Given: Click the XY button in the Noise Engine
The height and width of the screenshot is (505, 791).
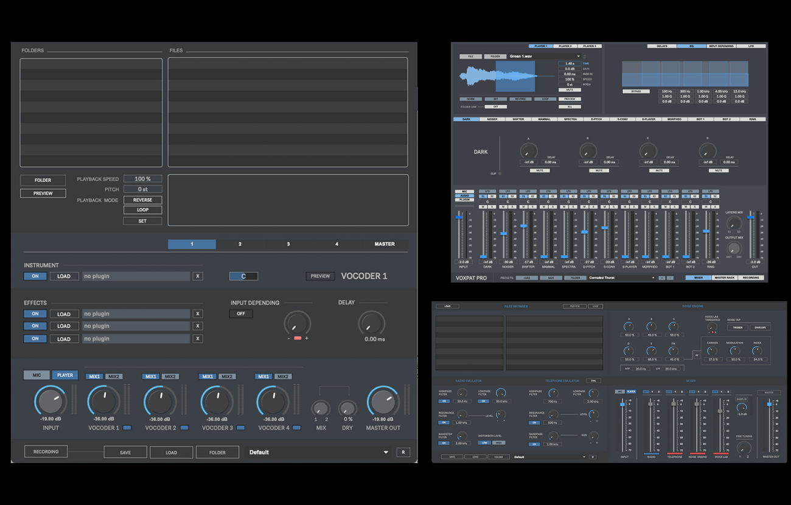Looking at the screenshot, I should pos(697,355).
